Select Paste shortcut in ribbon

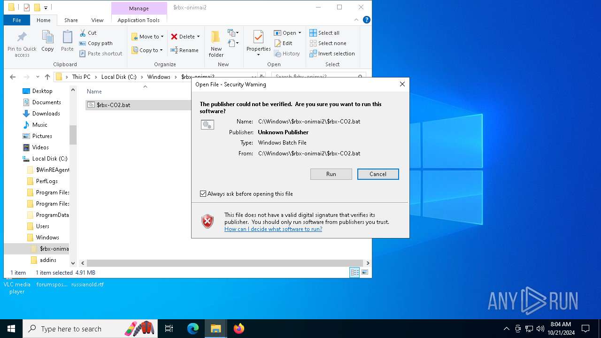click(x=101, y=54)
